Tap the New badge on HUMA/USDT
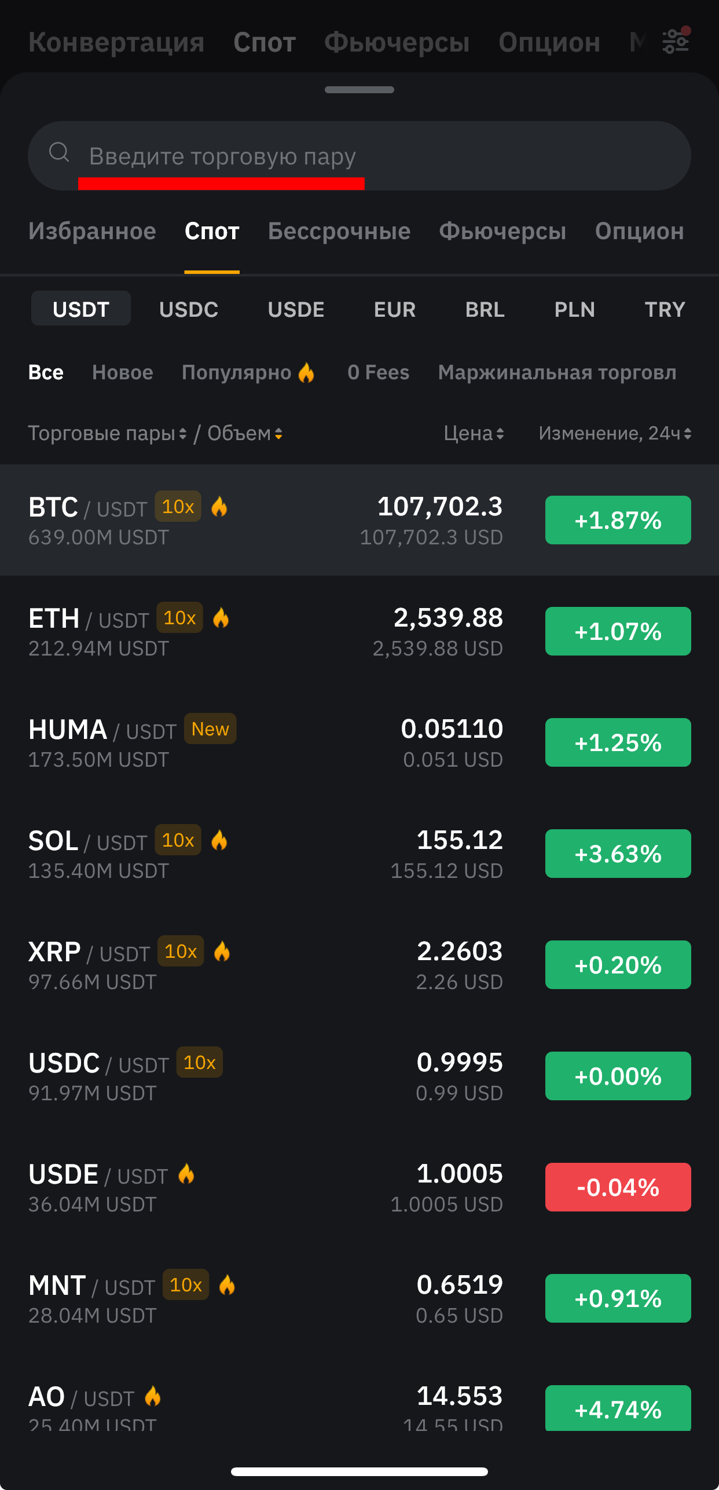The height and width of the screenshot is (1490, 719). pos(210,729)
